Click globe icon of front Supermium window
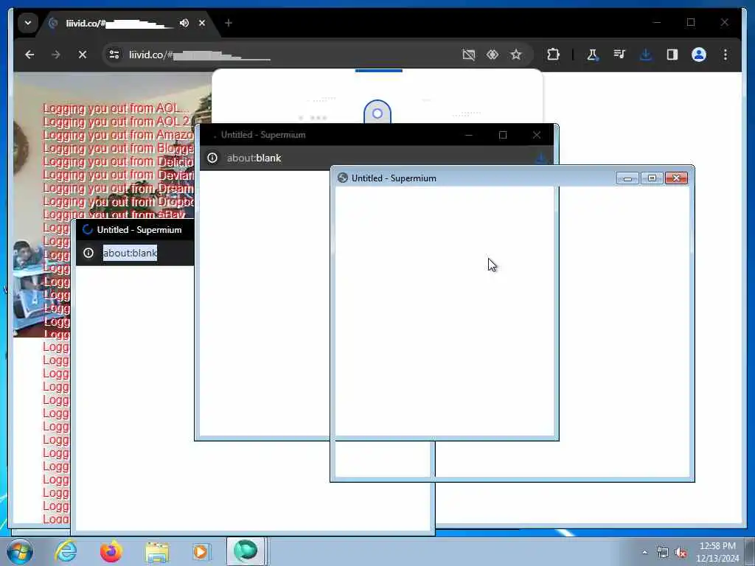Viewport: 755px width, 566px height. click(342, 178)
